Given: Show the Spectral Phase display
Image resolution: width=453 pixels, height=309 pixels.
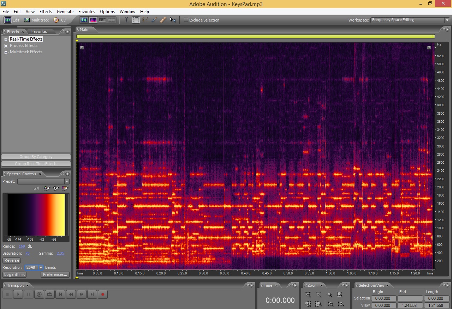Looking at the screenshot, I should click(x=112, y=20).
